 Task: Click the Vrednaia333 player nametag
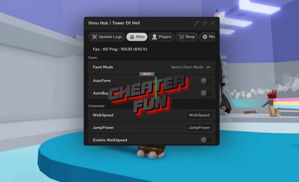point(272,88)
